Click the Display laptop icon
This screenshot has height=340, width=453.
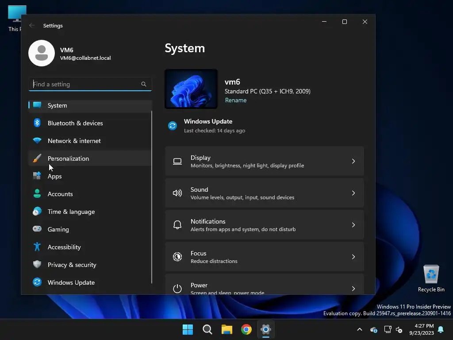tap(177, 161)
